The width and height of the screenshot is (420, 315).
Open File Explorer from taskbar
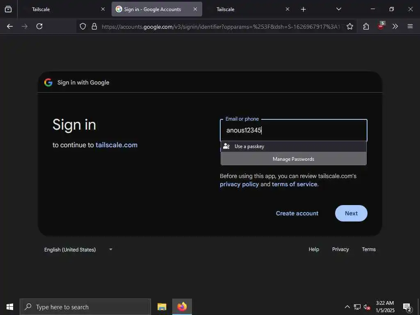coord(162,307)
